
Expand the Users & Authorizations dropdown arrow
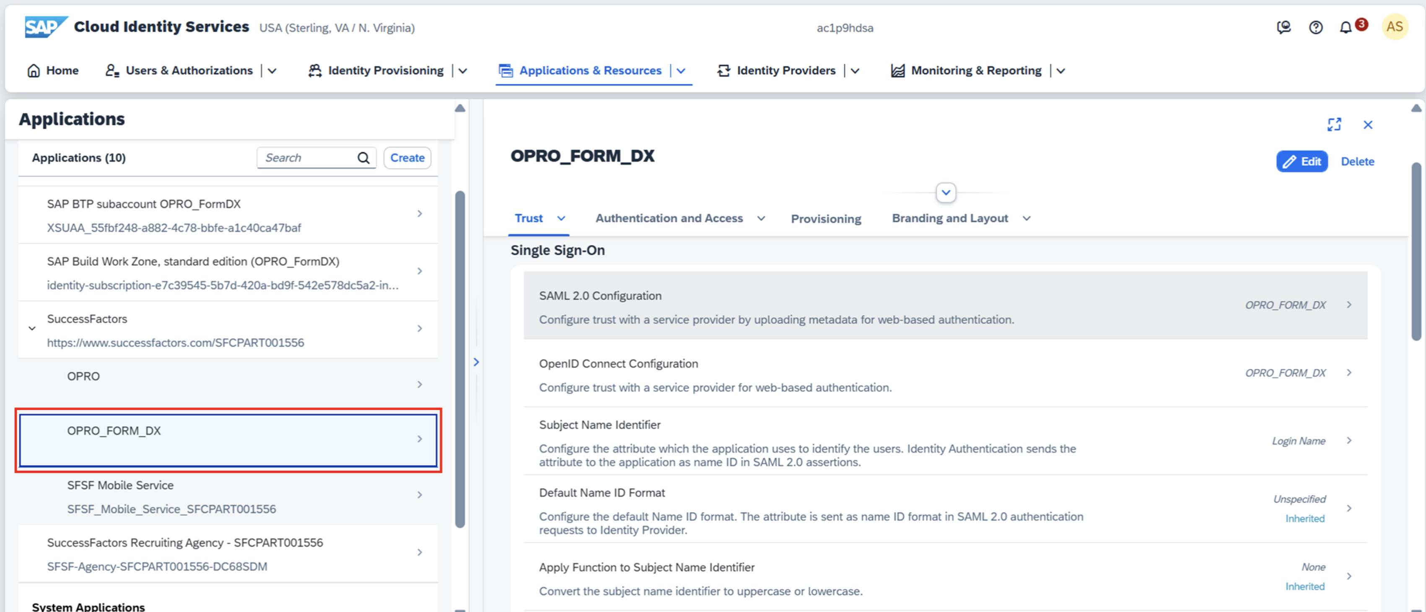tap(272, 71)
